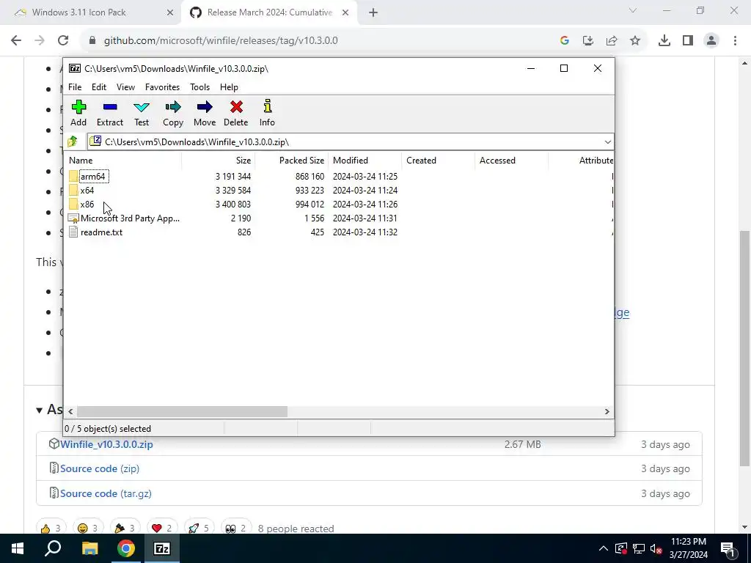Download Winfile_v10.3.0.0.zip asset link
This screenshot has width=751, height=563.
click(x=106, y=444)
